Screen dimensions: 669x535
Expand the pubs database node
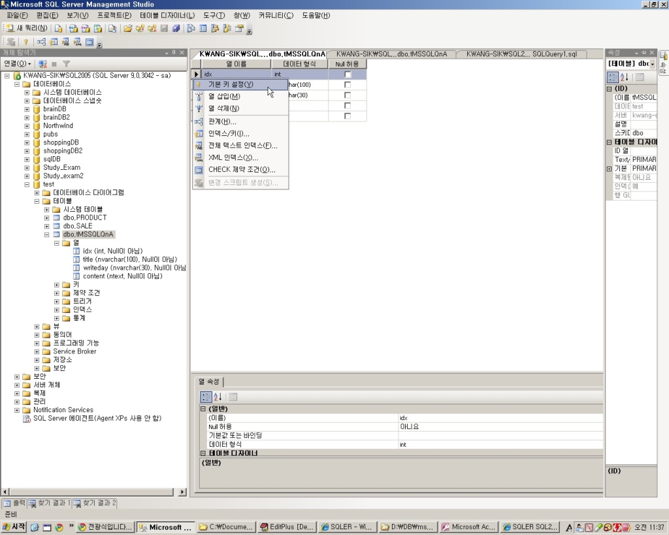point(27,134)
